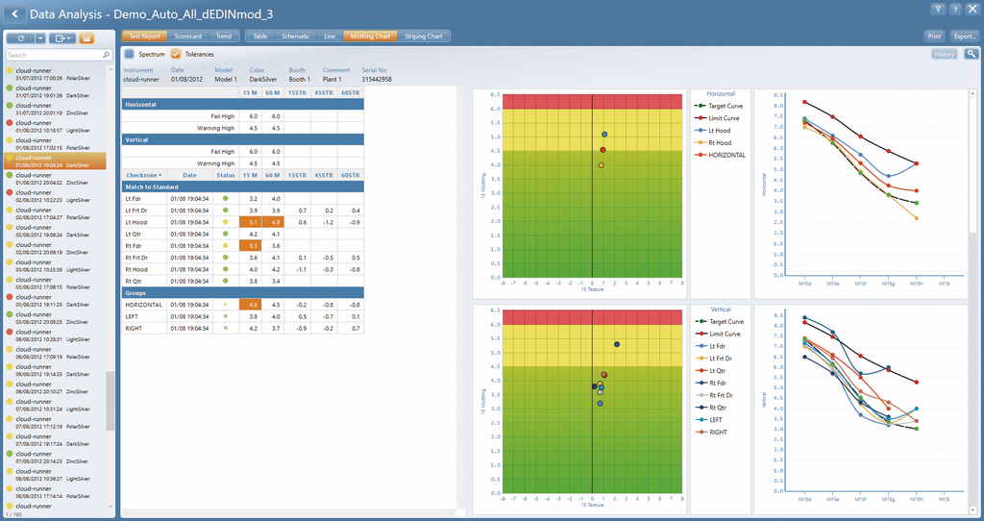This screenshot has height=521, width=984.
Task: Select measurement 01/08/2012 10:18:57 LightSilver
Action: tap(55, 126)
